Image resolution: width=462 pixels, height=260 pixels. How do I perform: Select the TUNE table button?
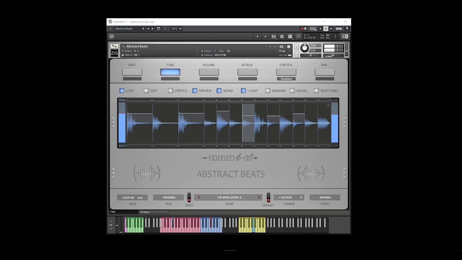[170, 72]
